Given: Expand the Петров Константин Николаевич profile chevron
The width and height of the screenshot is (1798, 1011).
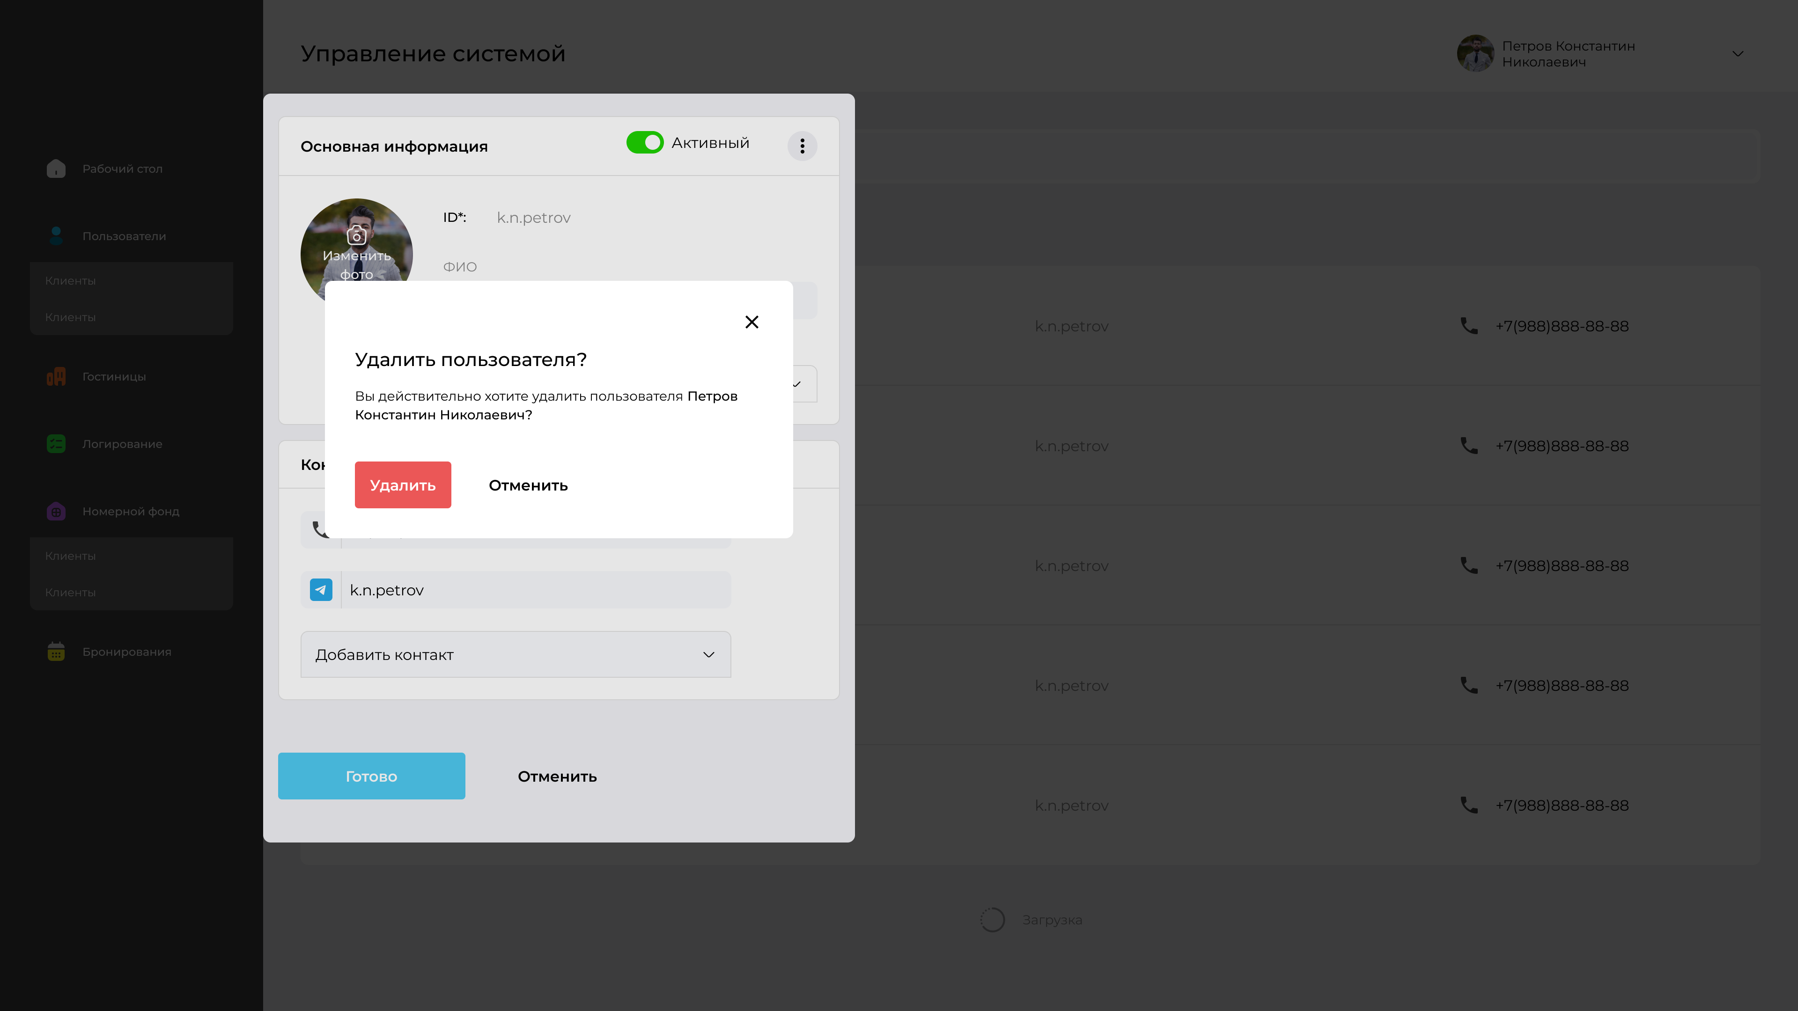Looking at the screenshot, I should (x=1738, y=54).
